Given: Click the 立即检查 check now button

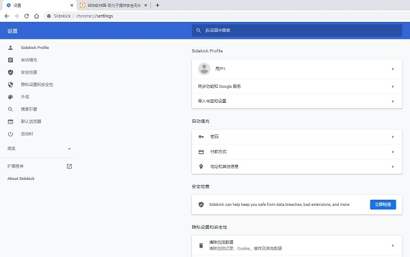Looking at the screenshot, I should (x=383, y=205).
